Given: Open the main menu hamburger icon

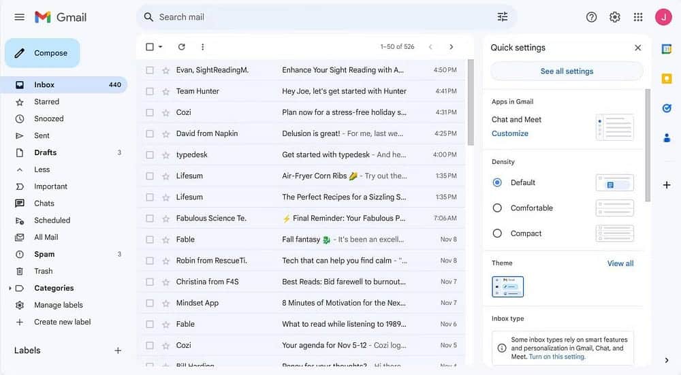Looking at the screenshot, I should point(19,17).
